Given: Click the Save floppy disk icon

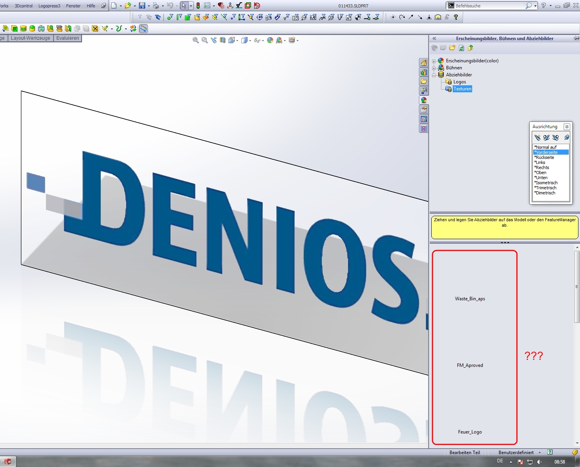Looking at the screenshot, I should 142,5.
